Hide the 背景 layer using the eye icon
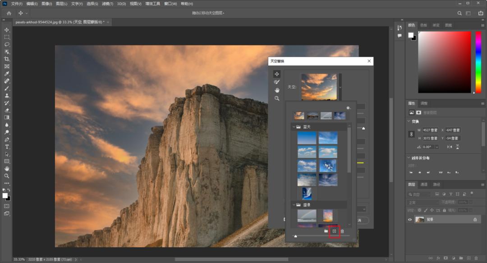487x263 pixels. pos(410,219)
